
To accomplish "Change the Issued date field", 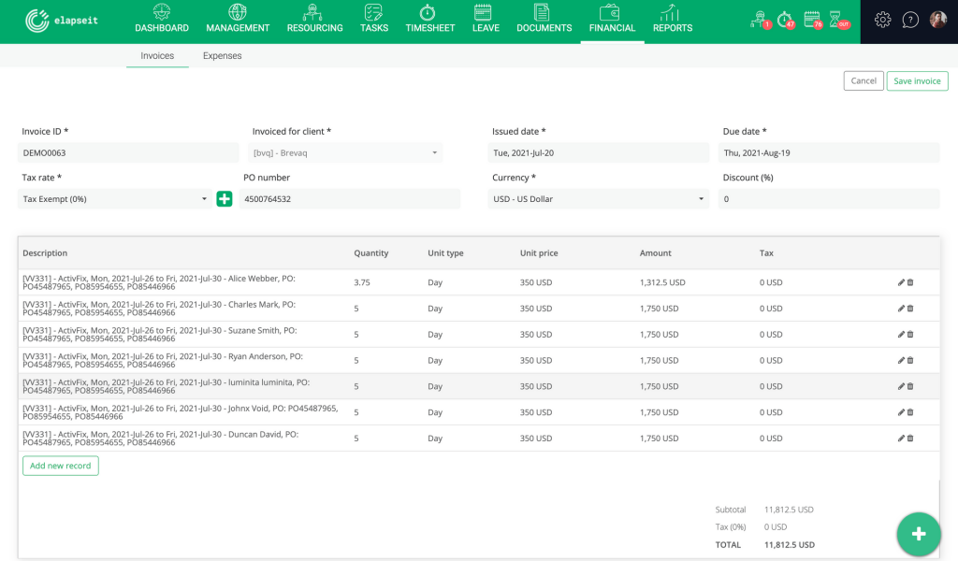I will tap(598, 152).
